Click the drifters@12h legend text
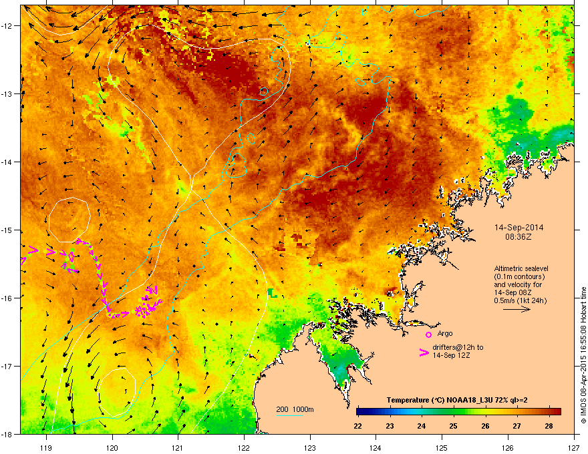Viewport: 588px width, 454px height. (458, 351)
